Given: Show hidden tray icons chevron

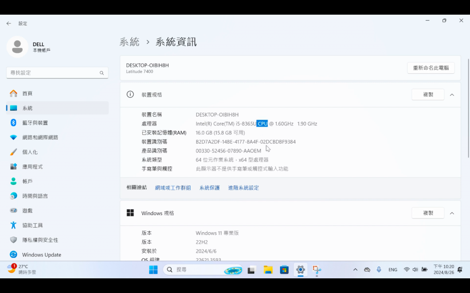Looking at the screenshot, I should pyautogui.click(x=355, y=269).
